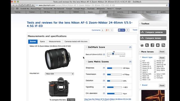Viewport: 180px width, 101px height.
Task: Click the Sharpness score bar
Action: (x=114, y=68)
